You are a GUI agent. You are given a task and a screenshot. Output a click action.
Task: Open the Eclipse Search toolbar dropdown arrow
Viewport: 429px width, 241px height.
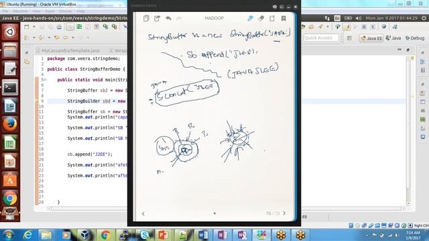pos(328,27)
